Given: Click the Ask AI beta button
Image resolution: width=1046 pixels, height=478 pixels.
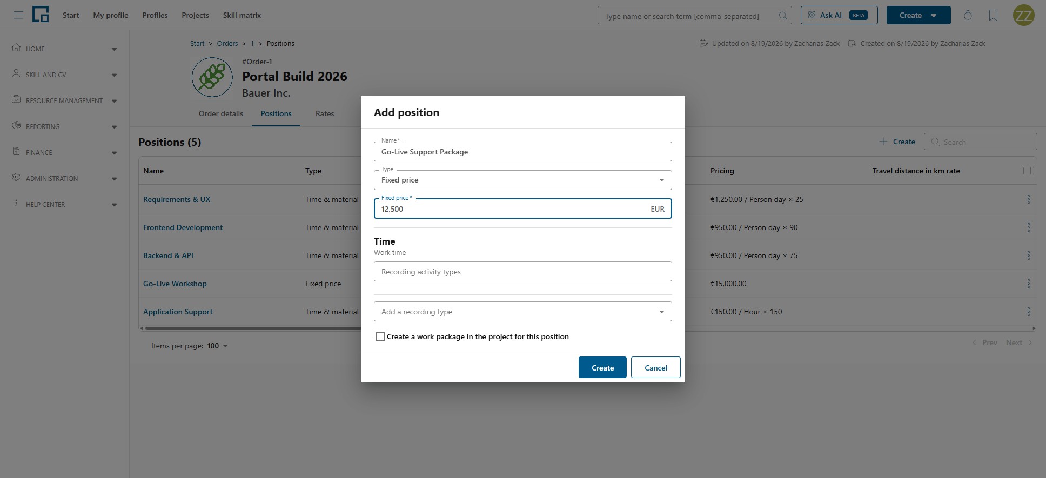Looking at the screenshot, I should (839, 15).
